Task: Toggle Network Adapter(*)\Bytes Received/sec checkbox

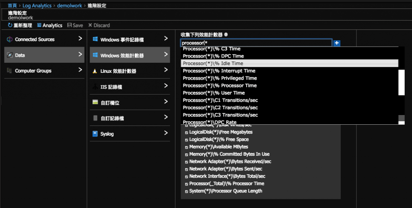Action: tap(186, 162)
